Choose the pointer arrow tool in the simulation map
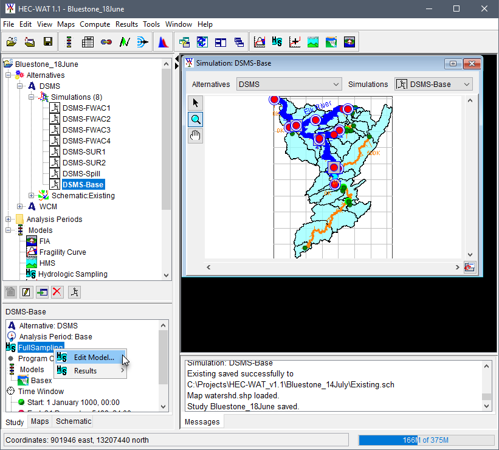 click(195, 102)
